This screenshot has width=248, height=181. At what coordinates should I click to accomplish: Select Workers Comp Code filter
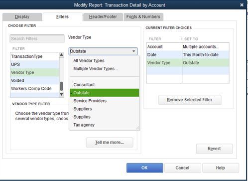coord(34,89)
